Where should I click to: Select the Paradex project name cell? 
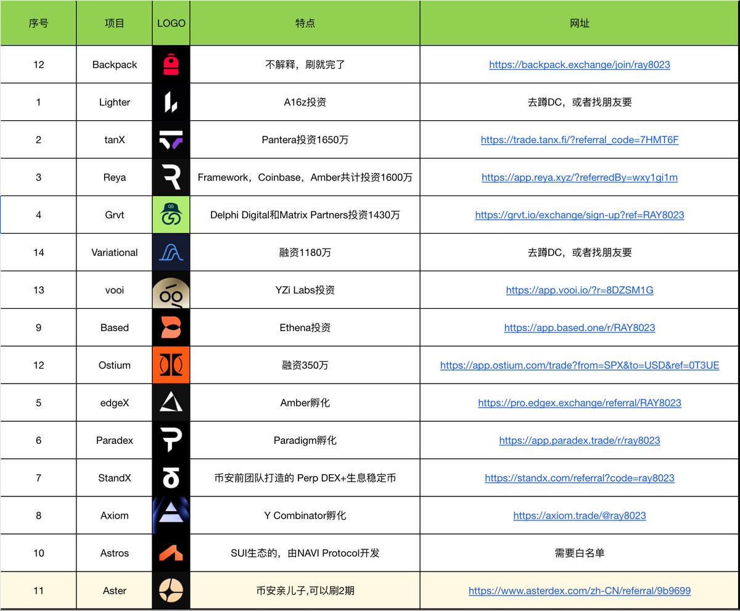pos(114,441)
